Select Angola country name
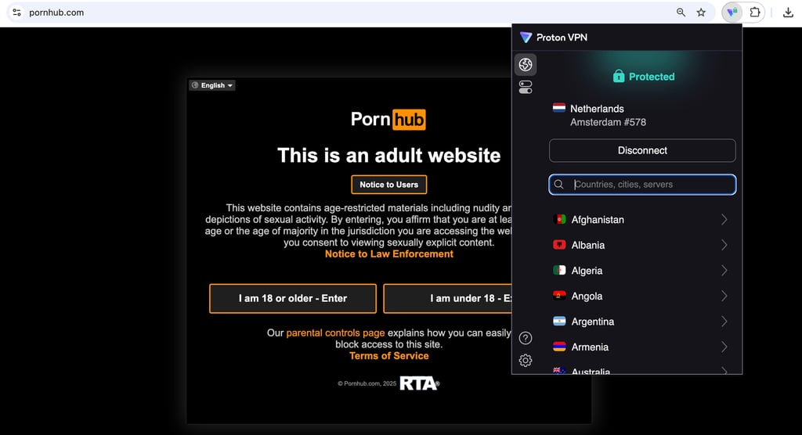The image size is (802, 435). point(587,297)
